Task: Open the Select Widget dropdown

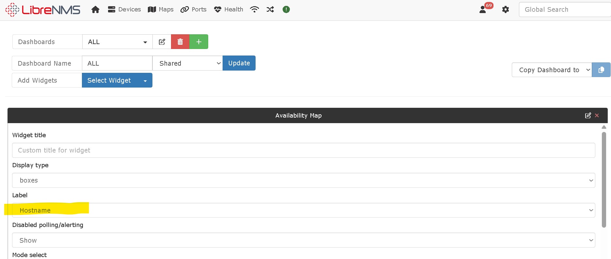Action: point(117,80)
